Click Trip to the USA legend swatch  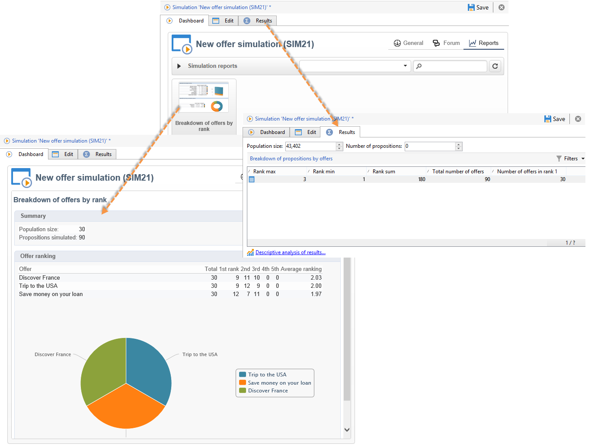243,375
